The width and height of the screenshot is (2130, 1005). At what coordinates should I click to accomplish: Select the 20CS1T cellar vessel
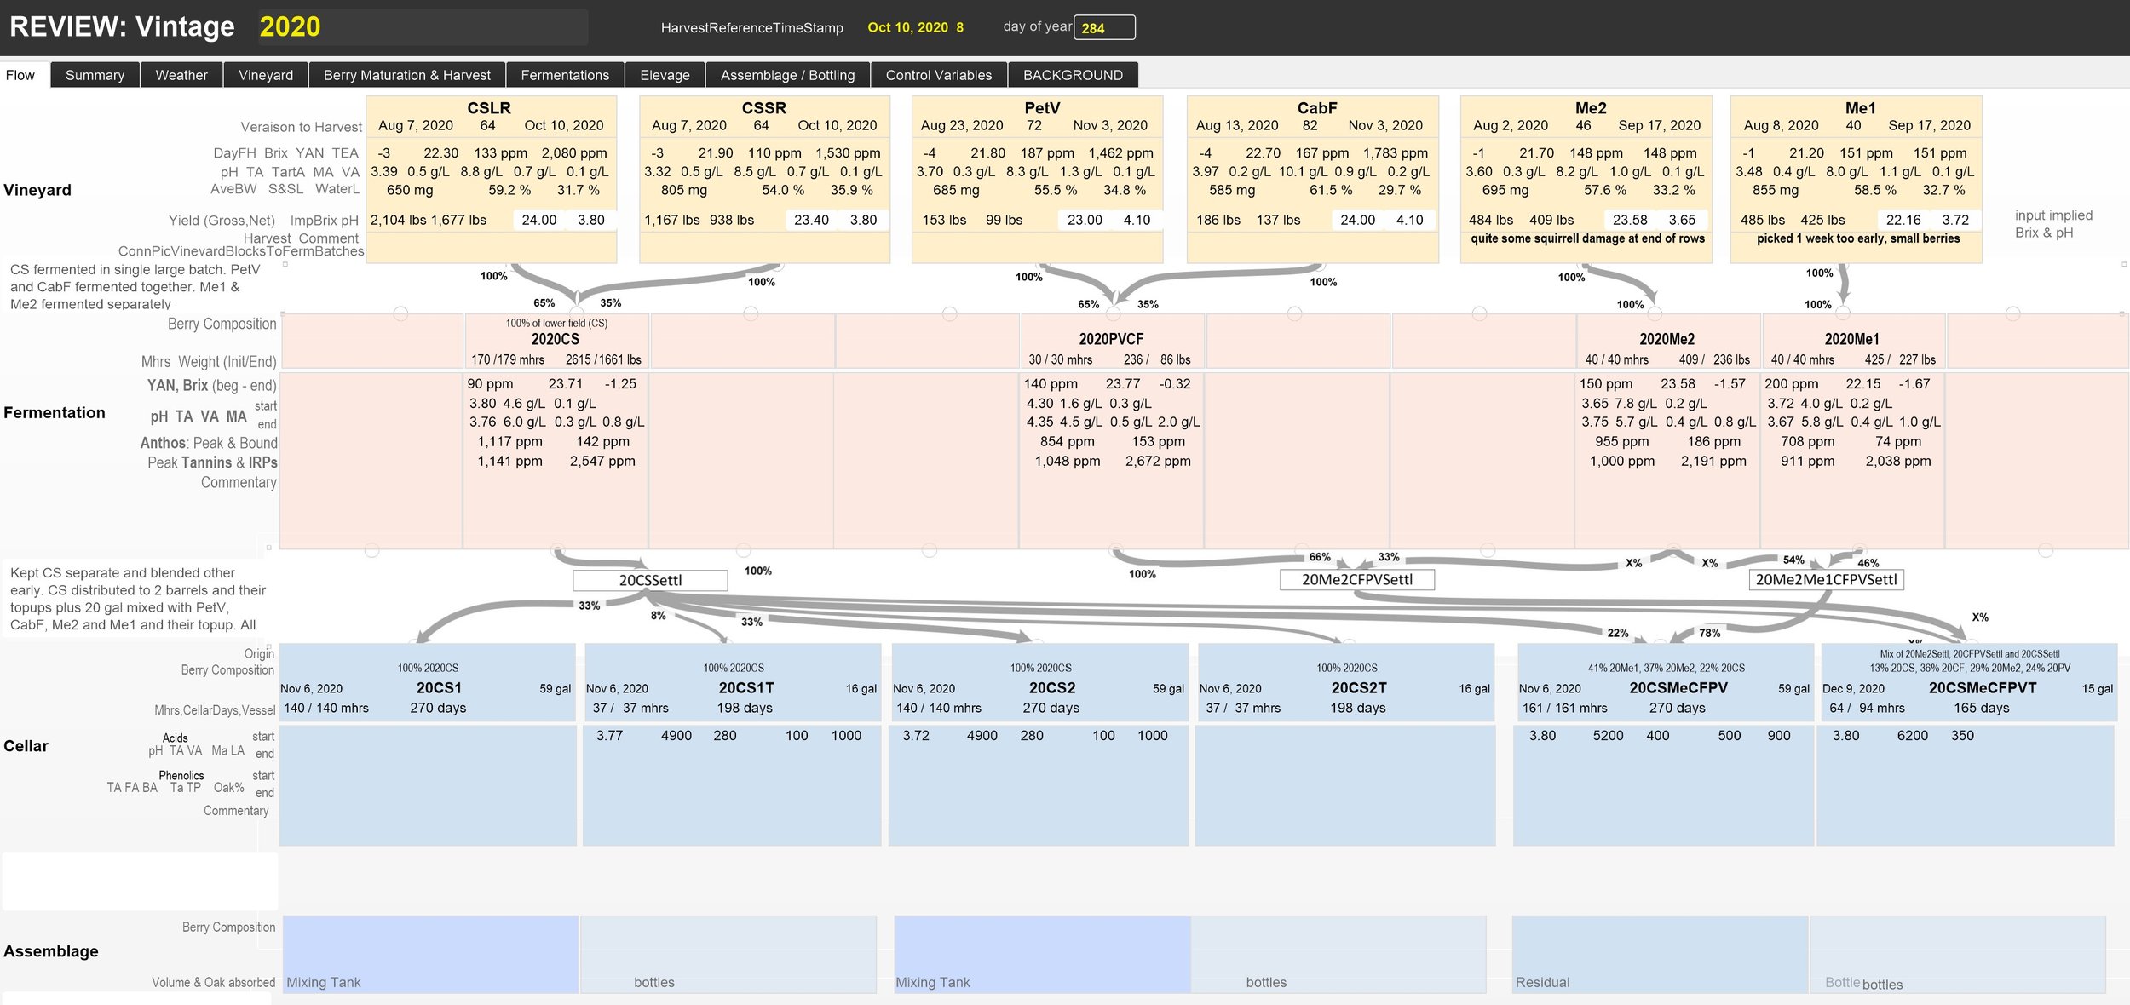point(746,687)
